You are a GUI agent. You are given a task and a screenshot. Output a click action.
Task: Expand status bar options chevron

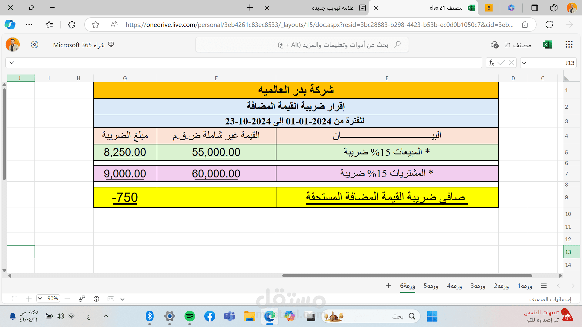(122, 299)
